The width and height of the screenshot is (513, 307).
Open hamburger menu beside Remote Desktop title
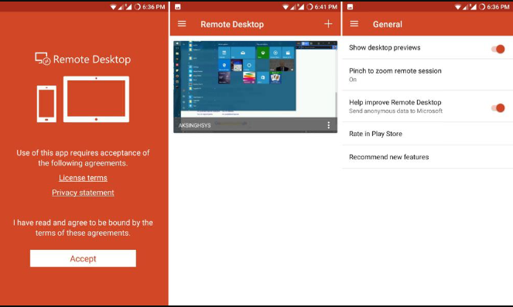click(x=182, y=24)
